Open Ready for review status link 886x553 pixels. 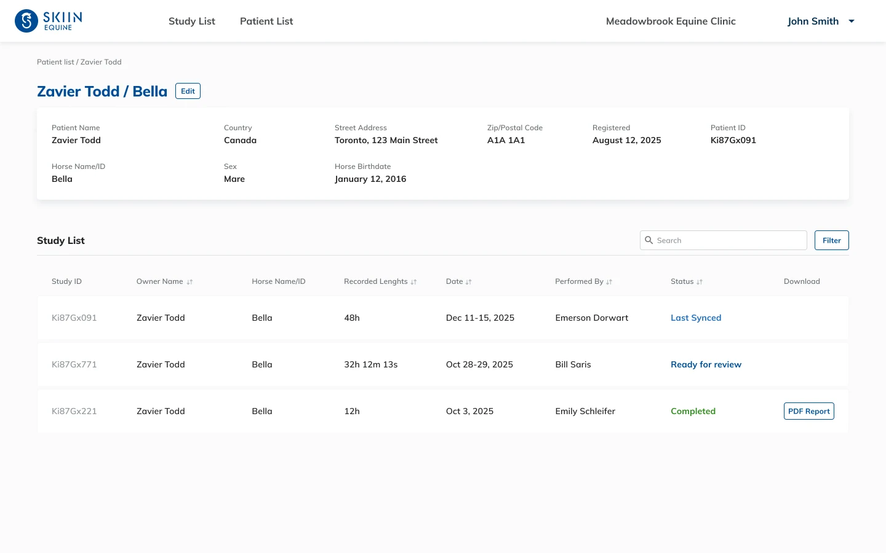(706, 364)
